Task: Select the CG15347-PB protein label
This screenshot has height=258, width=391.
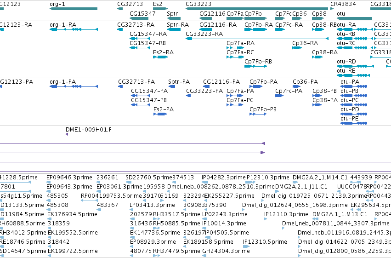Action: coord(149,100)
